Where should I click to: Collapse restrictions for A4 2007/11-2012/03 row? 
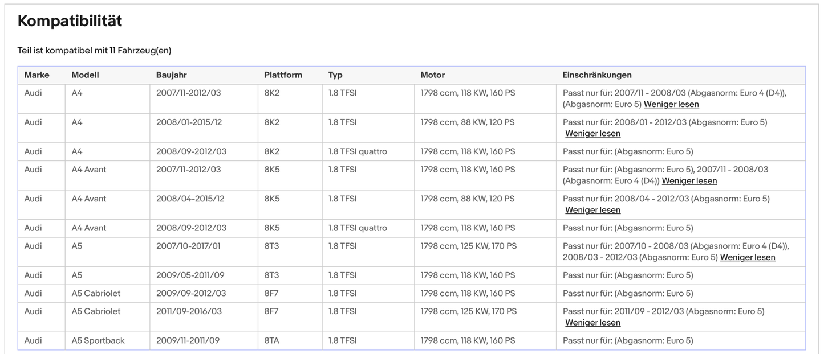pos(671,105)
